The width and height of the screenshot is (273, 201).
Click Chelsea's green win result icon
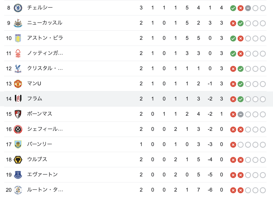pos(233,8)
